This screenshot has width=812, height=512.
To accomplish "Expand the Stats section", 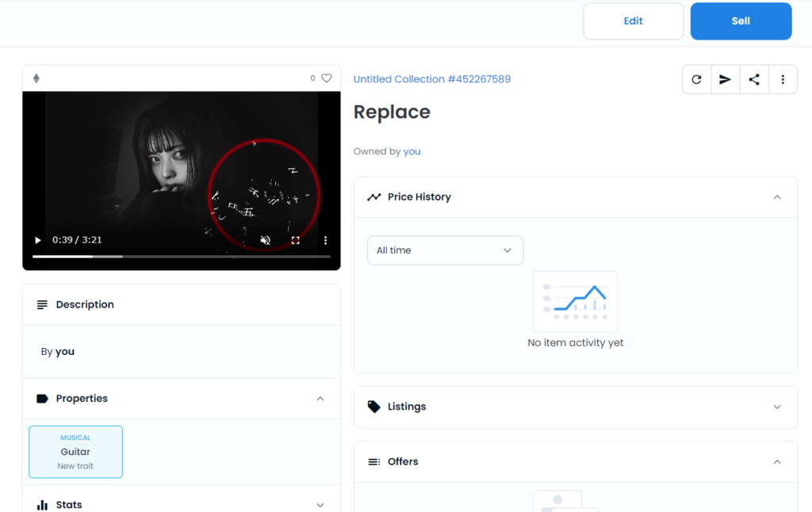I will 320,505.
